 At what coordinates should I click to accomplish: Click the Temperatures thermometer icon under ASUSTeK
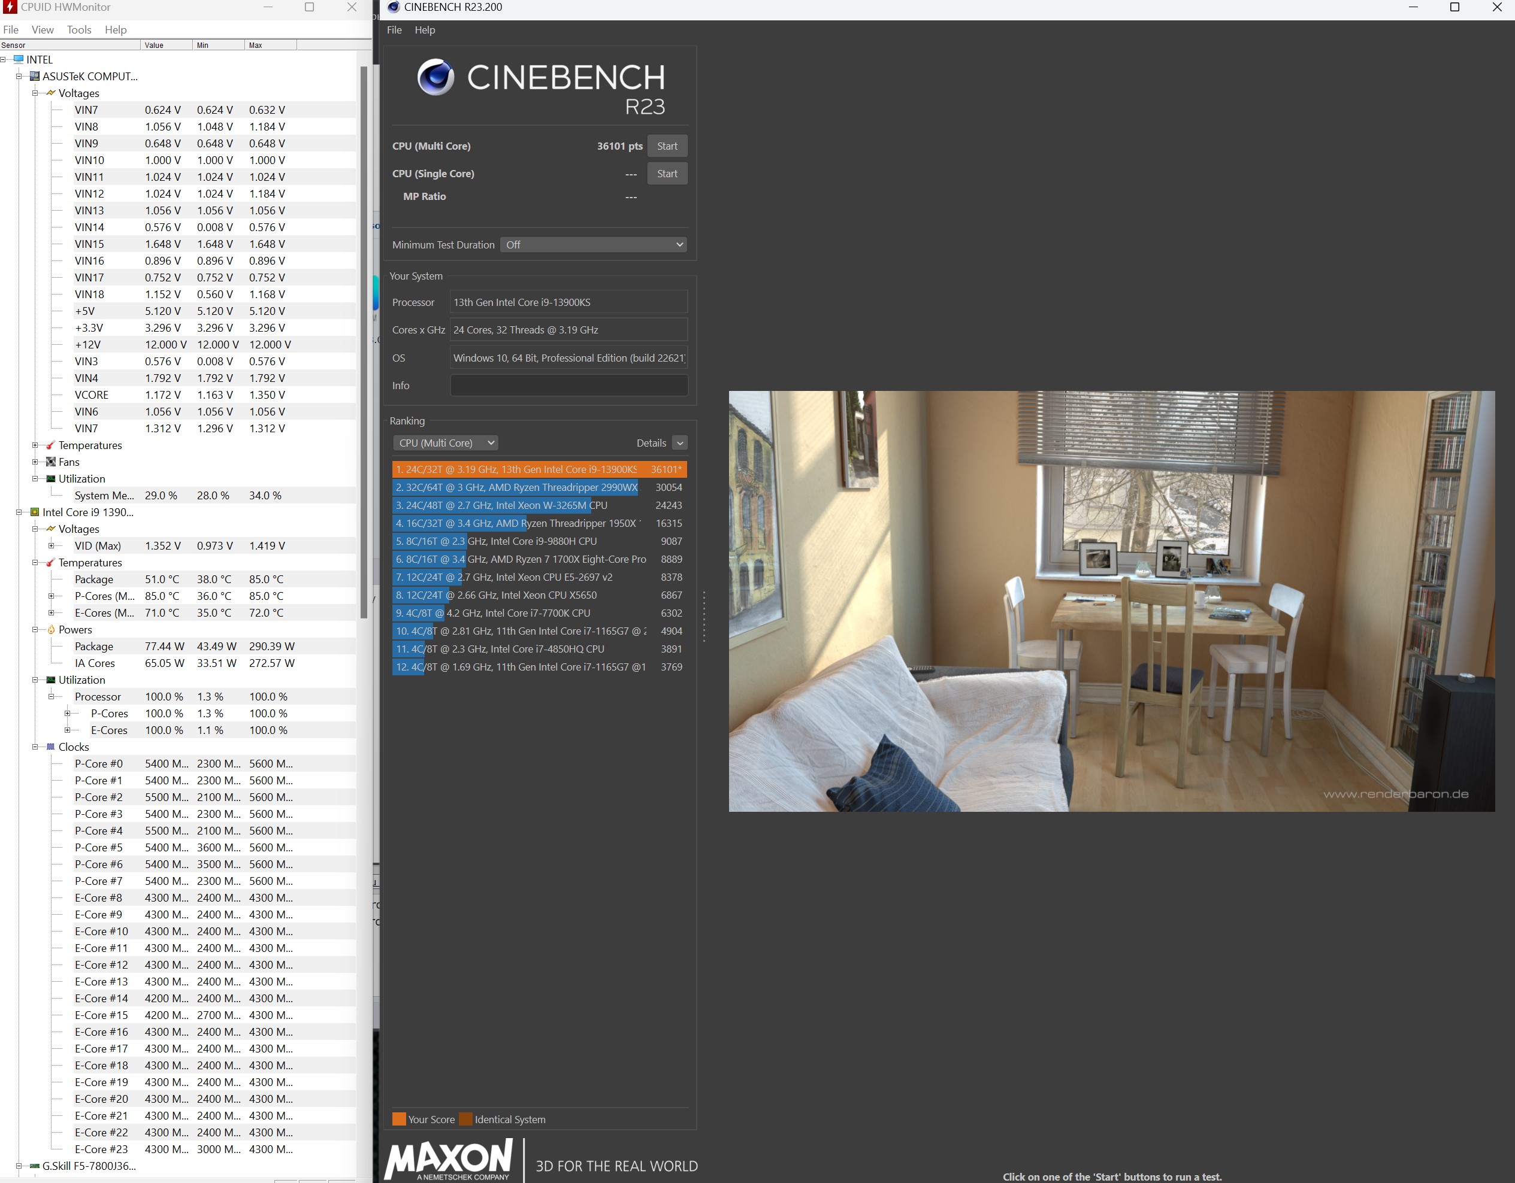pos(51,445)
